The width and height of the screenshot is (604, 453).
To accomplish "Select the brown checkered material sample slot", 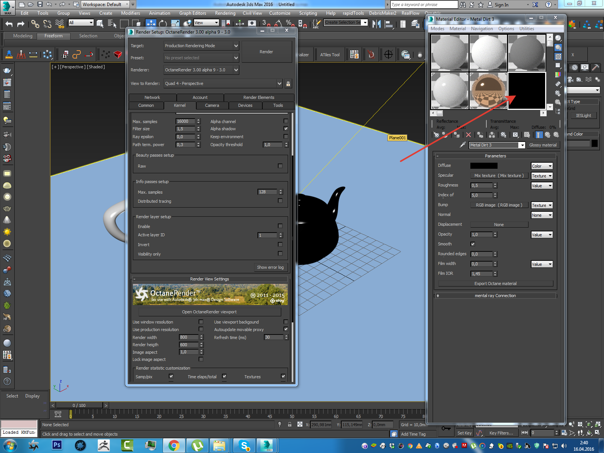I will click(x=488, y=91).
